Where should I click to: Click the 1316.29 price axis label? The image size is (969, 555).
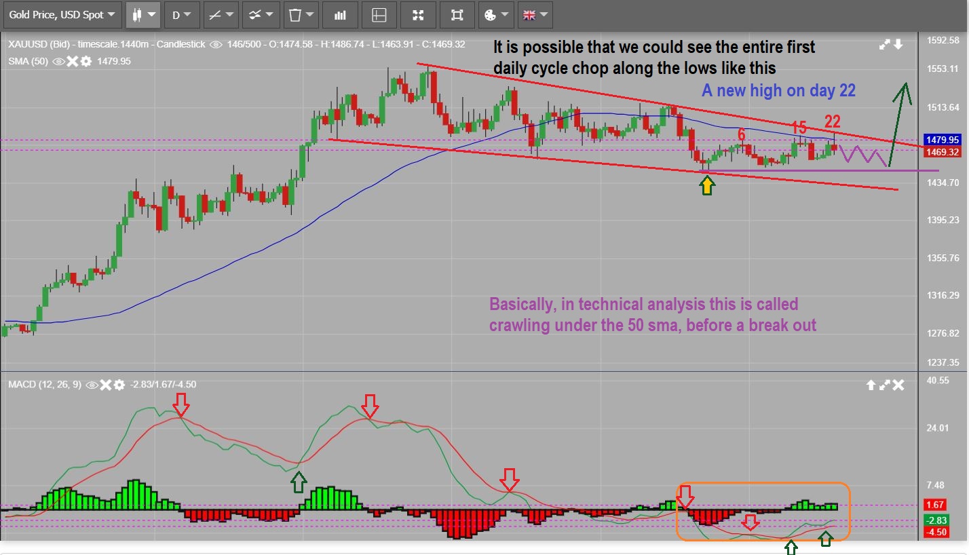(x=943, y=295)
